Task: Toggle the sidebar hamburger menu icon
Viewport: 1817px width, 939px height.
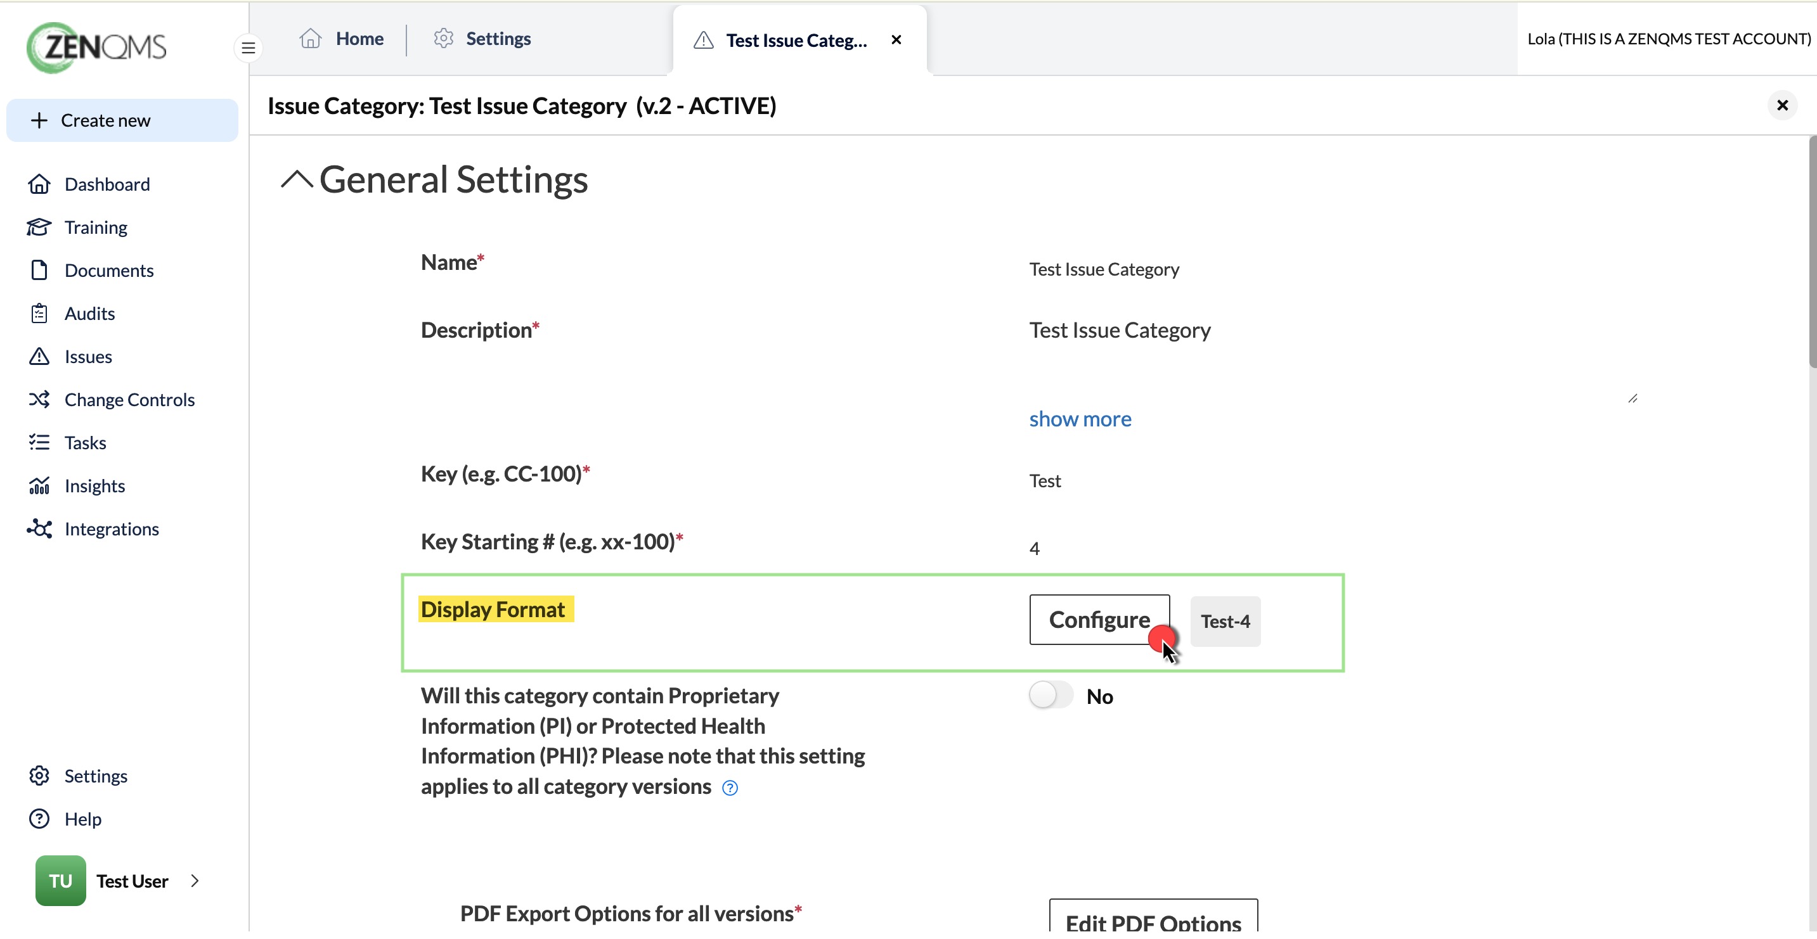Action: coord(249,48)
